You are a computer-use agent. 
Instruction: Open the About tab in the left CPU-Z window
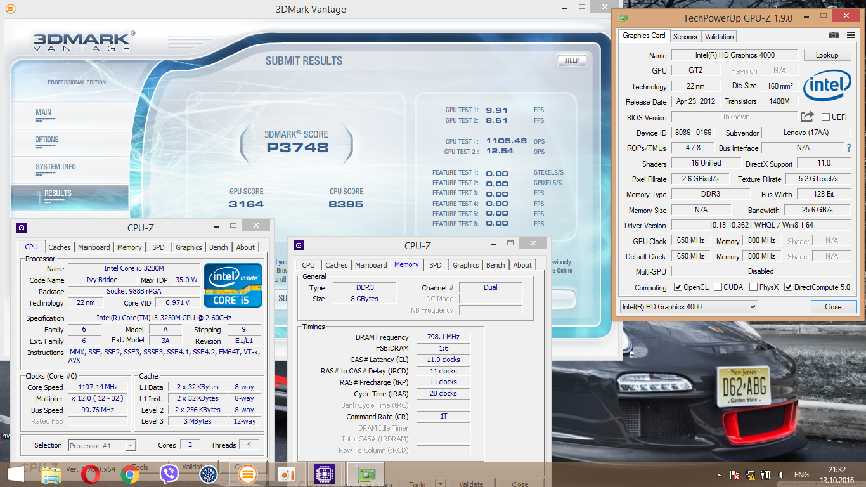pyautogui.click(x=245, y=247)
